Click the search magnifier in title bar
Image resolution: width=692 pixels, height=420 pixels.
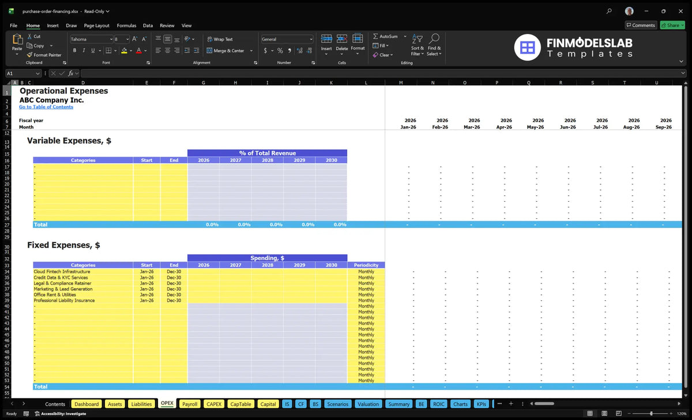pos(609,11)
